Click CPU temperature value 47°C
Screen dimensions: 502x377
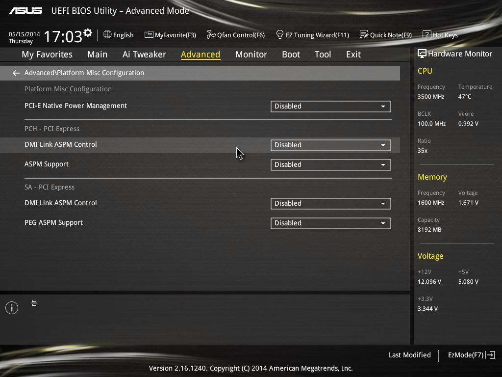tap(465, 97)
